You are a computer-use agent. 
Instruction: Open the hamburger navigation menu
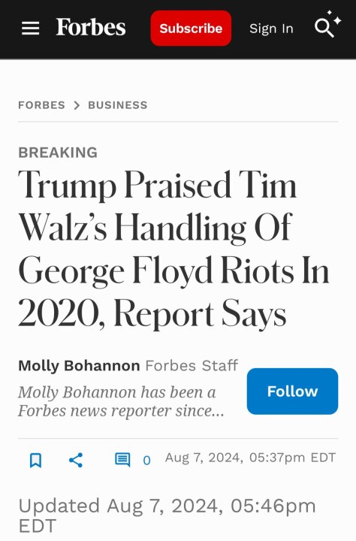coord(30,29)
